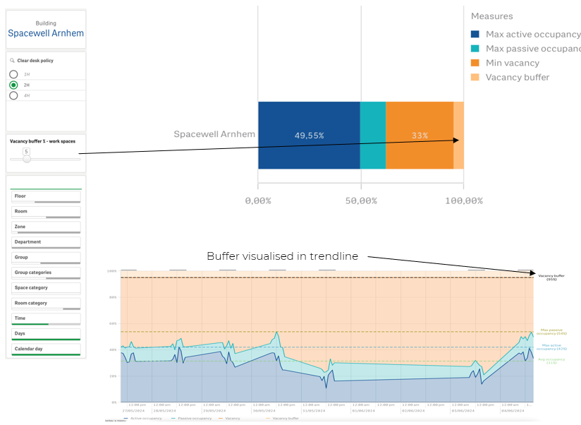Image resolution: width=581 pixels, height=425 pixels.
Task: Click the vacancy buffer slider handle
Action: (27, 159)
